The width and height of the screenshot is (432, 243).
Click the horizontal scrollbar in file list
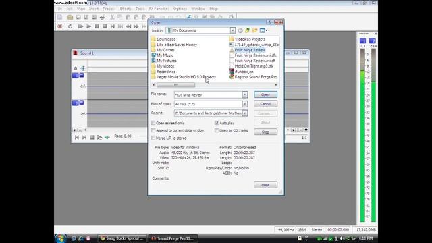175,85
